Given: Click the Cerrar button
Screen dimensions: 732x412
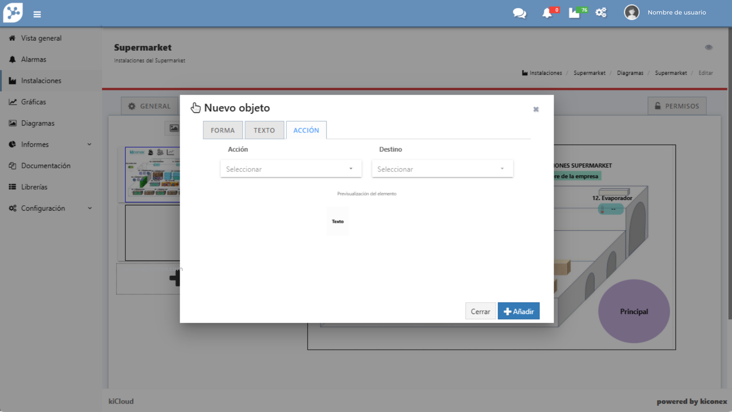Looking at the screenshot, I should coord(480,311).
